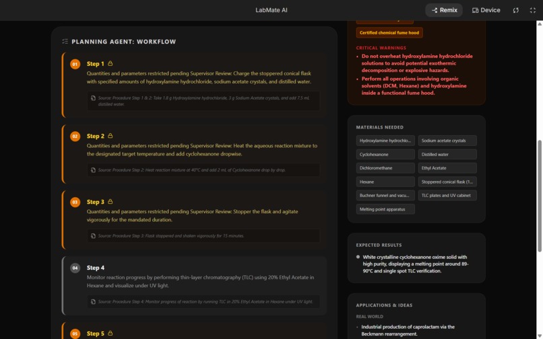Click the Expected Results heading
Screen dimensions: 543x339
click(x=379, y=245)
